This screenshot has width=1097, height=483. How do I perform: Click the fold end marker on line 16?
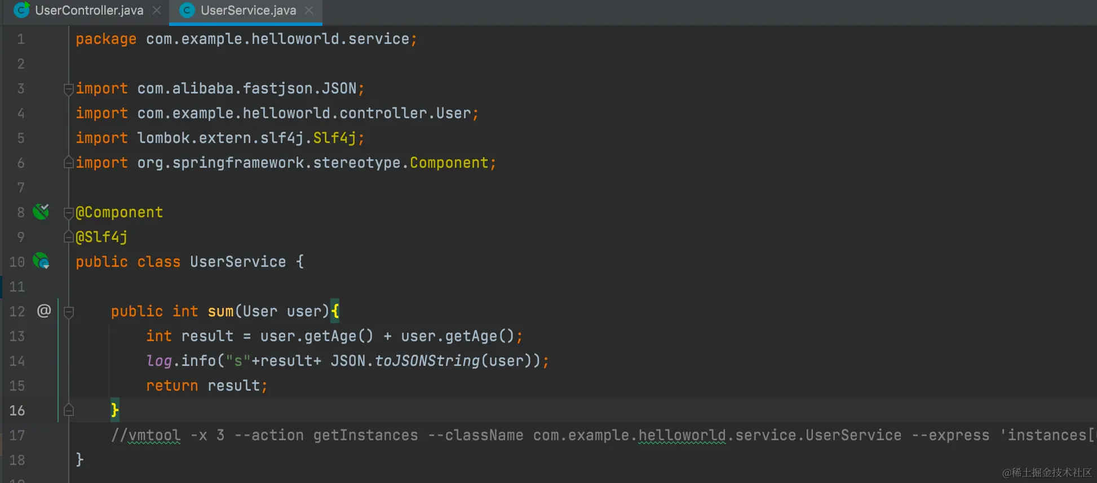tap(69, 410)
